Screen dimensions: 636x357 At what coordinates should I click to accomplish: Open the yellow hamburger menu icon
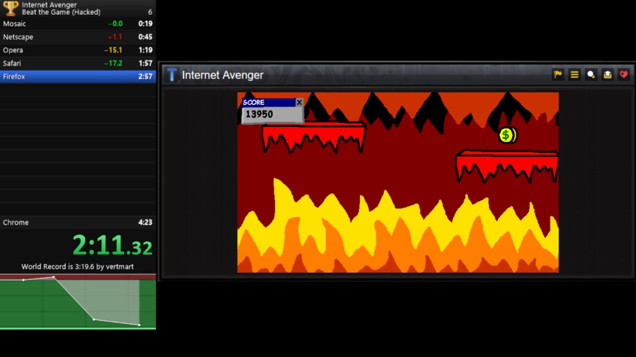pos(574,74)
